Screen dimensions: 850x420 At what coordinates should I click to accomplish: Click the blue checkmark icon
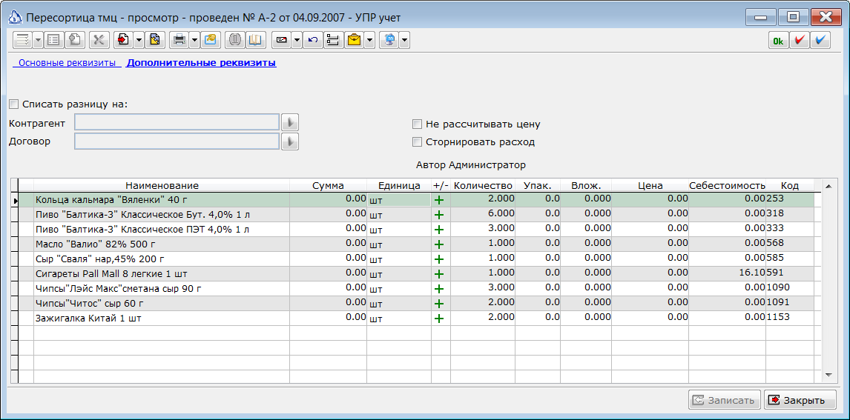(821, 41)
